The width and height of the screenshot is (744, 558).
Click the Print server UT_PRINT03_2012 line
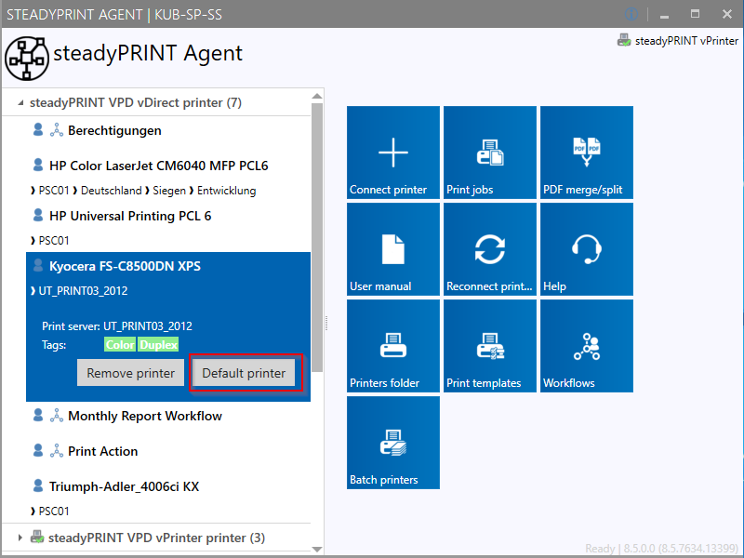pyautogui.click(x=117, y=326)
